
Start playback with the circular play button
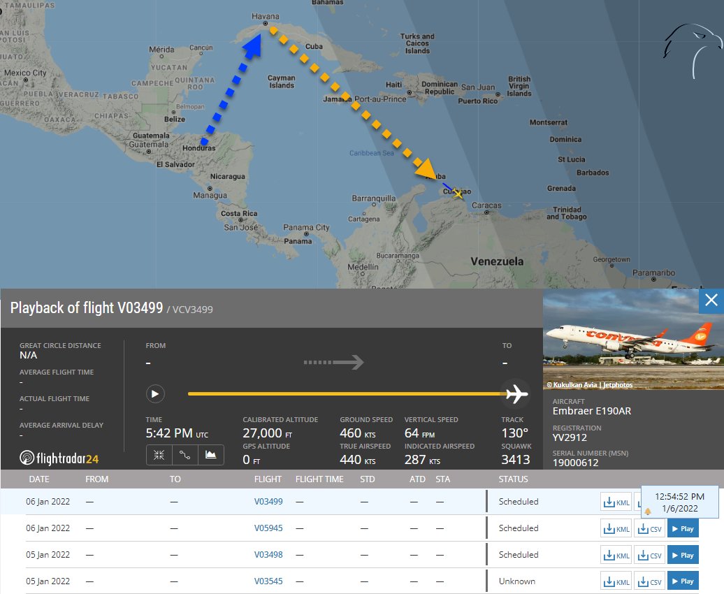(x=155, y=394)
